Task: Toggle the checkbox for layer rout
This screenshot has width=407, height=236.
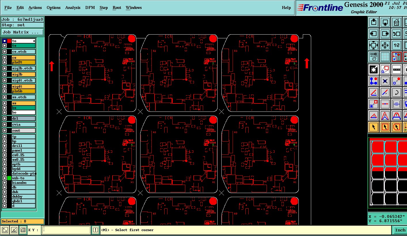Action: click(5, 131)
